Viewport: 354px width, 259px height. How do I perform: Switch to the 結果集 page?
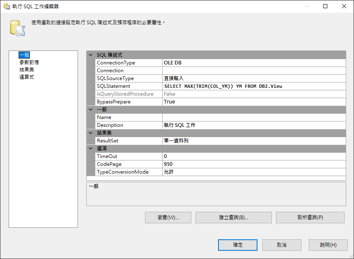(27, 70)
